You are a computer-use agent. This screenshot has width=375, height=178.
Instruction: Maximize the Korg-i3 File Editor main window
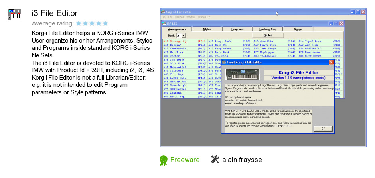[x=358, y=12]
